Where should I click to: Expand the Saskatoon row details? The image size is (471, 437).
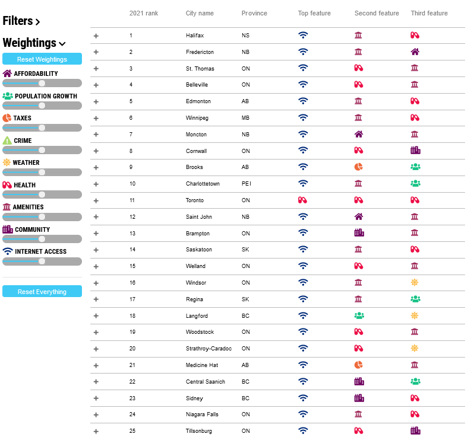tap(96, 250)
